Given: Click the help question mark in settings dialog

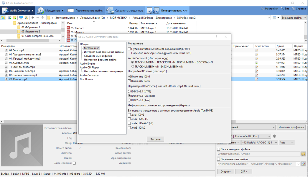Looking at the screenshot, I should coord(216,37).
